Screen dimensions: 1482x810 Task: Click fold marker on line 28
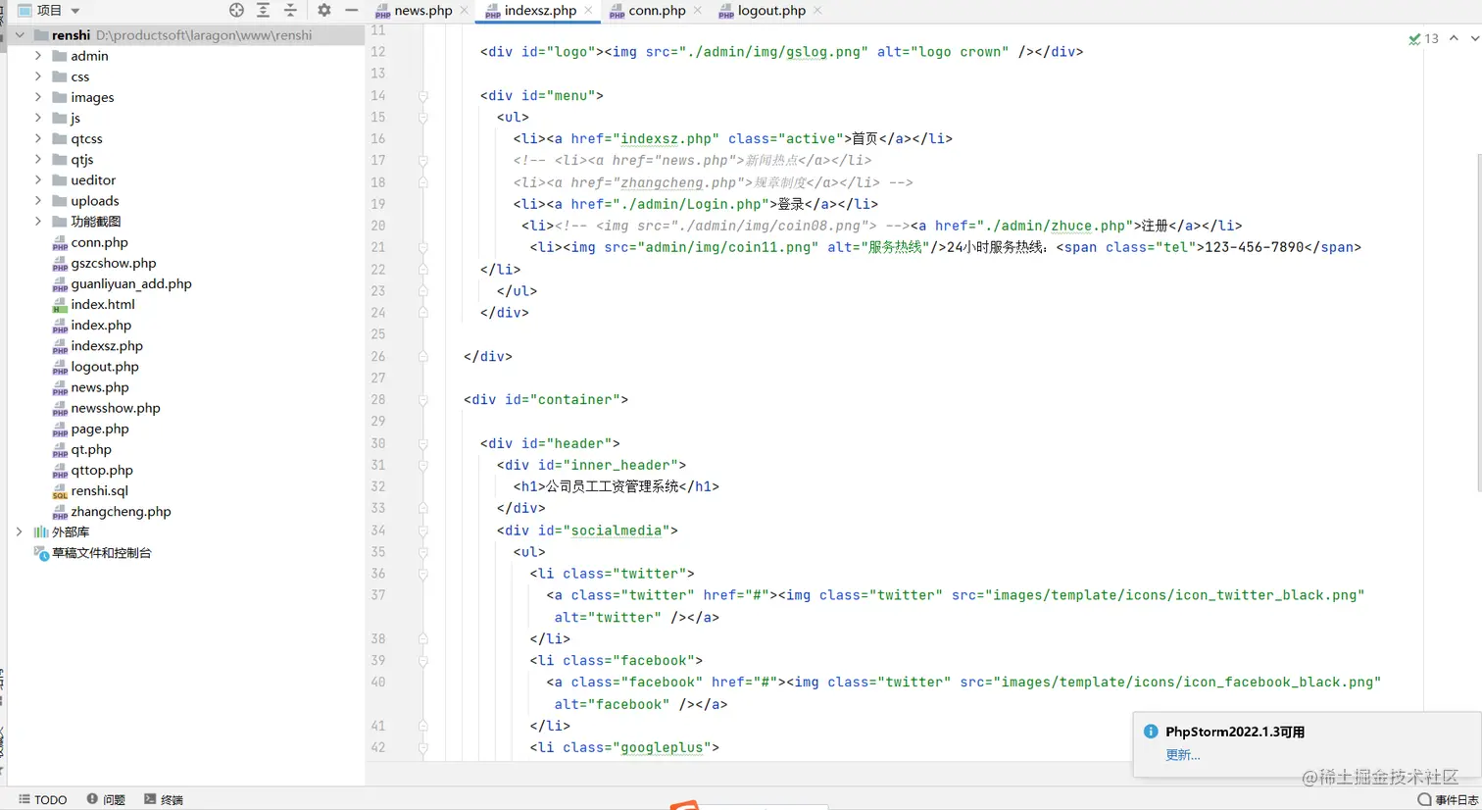click(x=423, y=400)
